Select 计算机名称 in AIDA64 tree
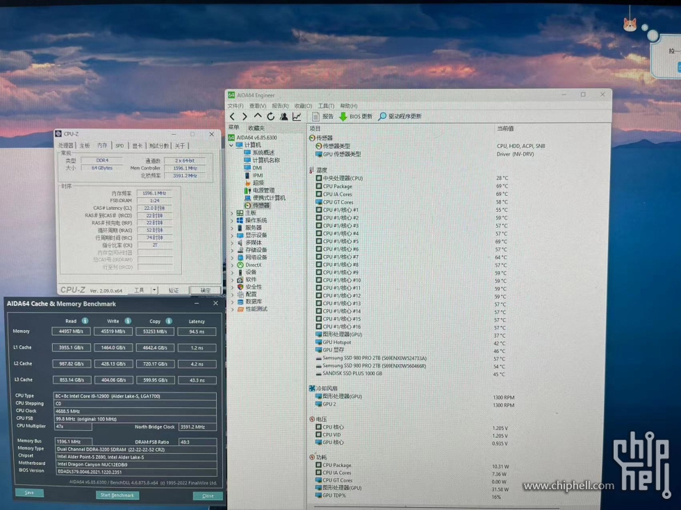The width and height of the screenshot is (681, 510). (x=261, y=161)
